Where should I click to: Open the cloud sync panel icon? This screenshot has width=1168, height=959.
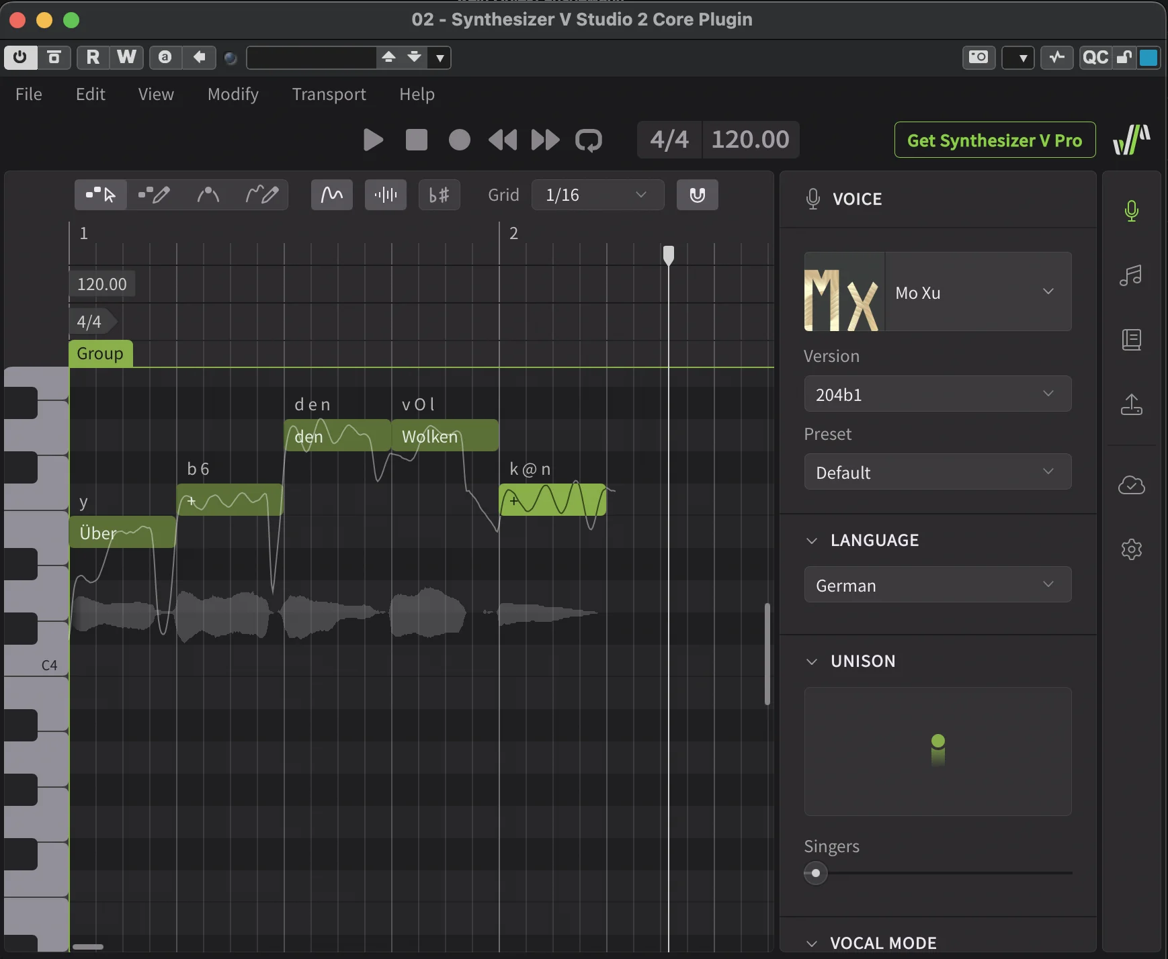[x=1132, y=485]
